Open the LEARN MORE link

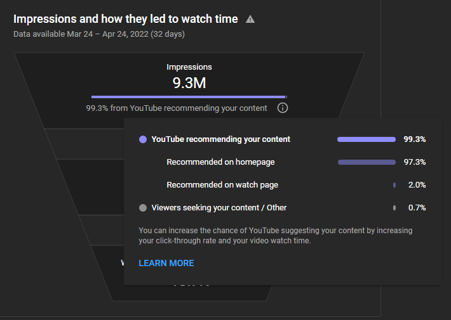pos(166,263)
